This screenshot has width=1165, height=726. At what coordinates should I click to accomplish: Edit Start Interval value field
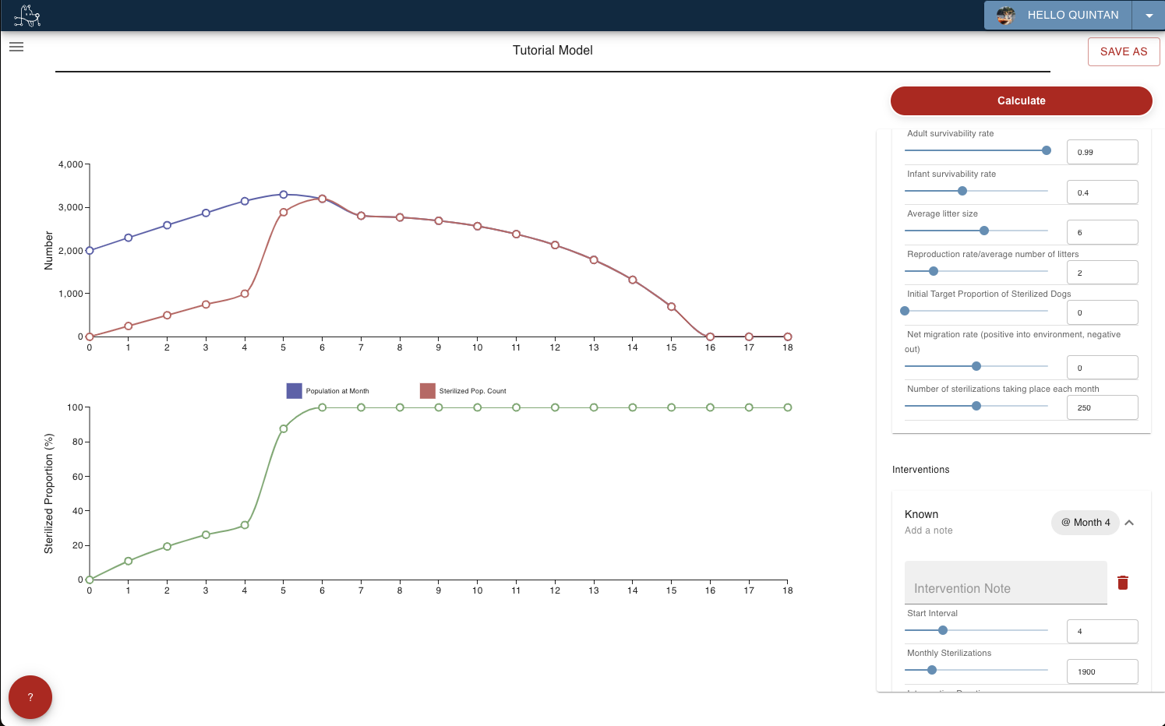[1102, 631]
